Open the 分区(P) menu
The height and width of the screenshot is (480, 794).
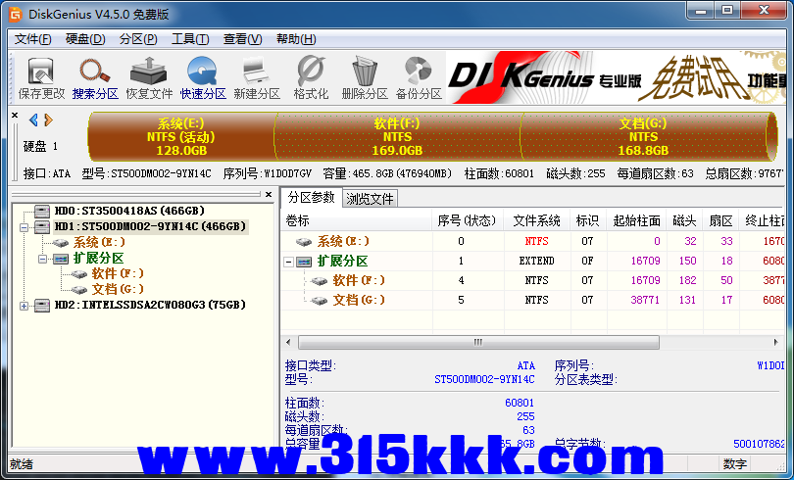(138, 39)
